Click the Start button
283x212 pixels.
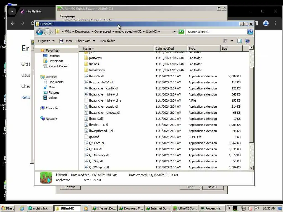pos(7,208)
